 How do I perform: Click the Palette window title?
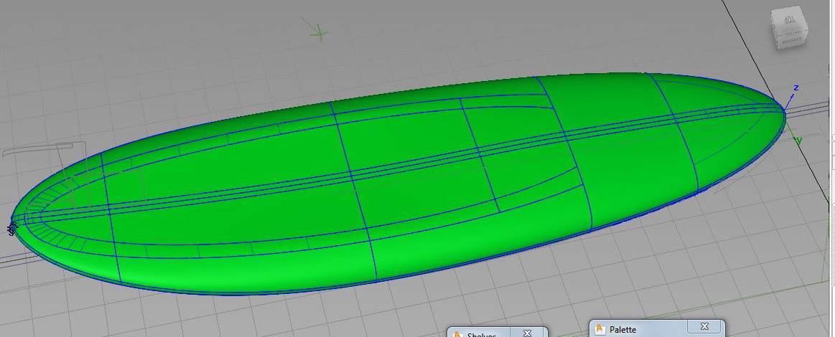(x=624, y=330)
